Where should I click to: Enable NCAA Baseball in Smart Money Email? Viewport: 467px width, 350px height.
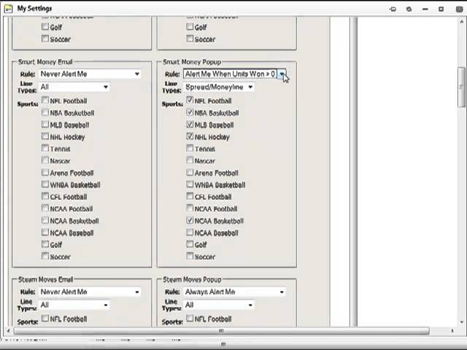point(45,232)
